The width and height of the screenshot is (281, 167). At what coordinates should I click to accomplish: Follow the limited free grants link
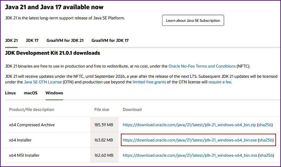[x=149, y=82]
